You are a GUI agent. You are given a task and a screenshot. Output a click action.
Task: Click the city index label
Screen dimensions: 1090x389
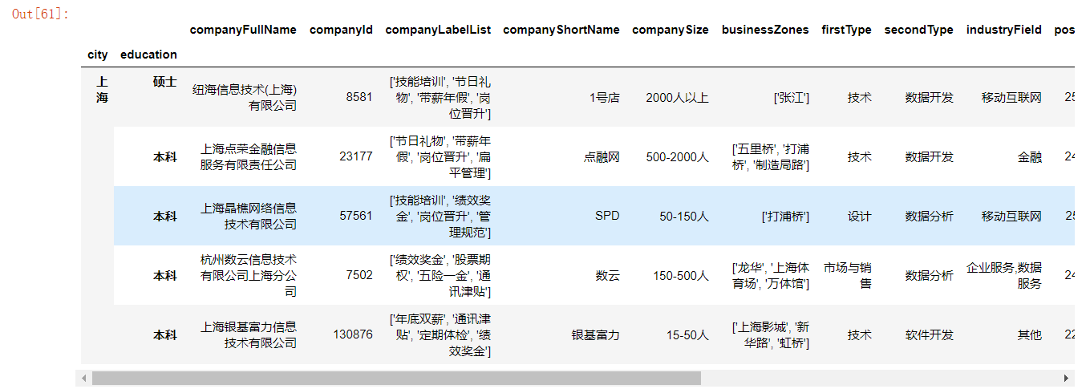coord(98,55)
